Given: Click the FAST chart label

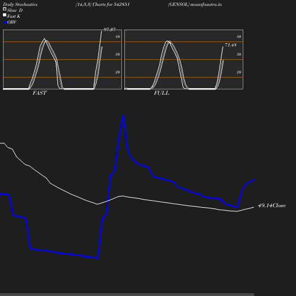Looking at the screenshot, I should tap(40, 93).
